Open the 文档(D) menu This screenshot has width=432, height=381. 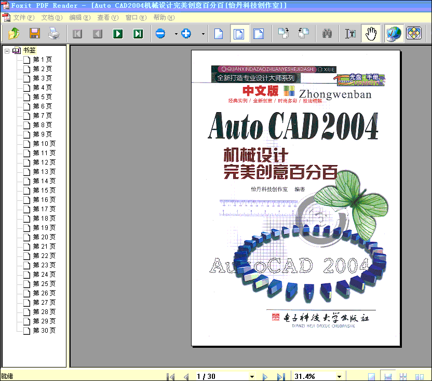[52, 18]
